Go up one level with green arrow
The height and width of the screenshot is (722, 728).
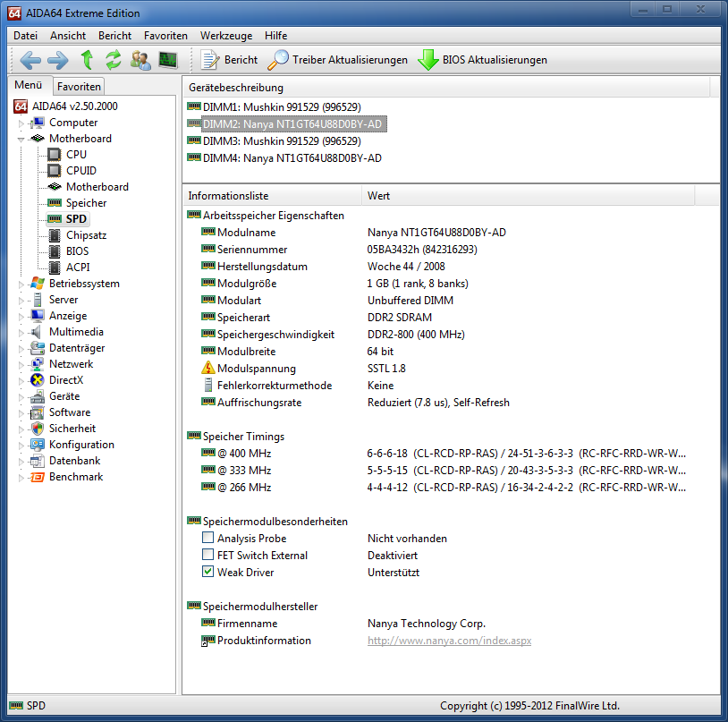[87, 60]
